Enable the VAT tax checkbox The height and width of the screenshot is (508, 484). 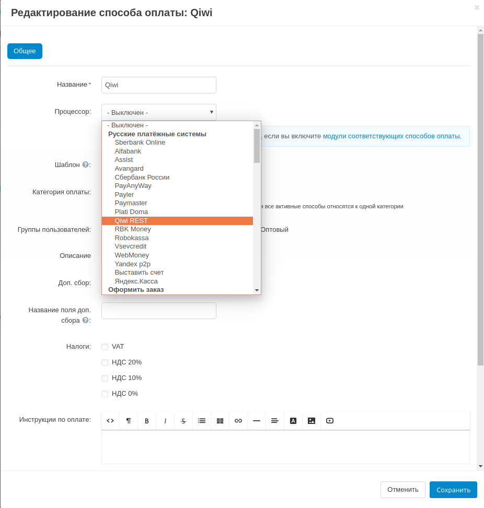[x=105, y=347]
